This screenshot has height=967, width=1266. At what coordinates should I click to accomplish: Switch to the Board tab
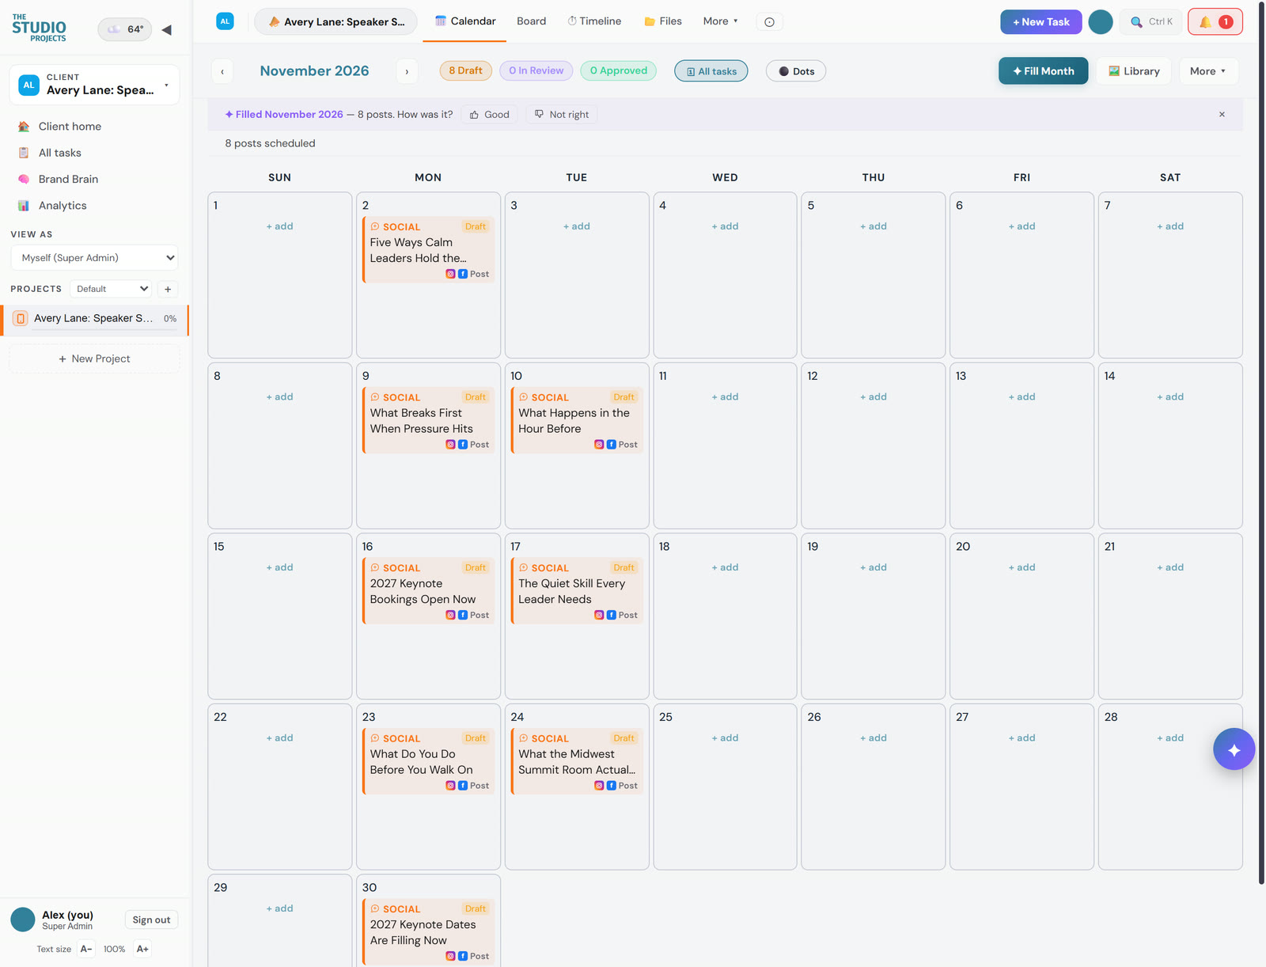tap(532, 21)
